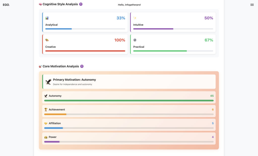Click help icon beside Cognitive Style Analysis

[81, 4]
